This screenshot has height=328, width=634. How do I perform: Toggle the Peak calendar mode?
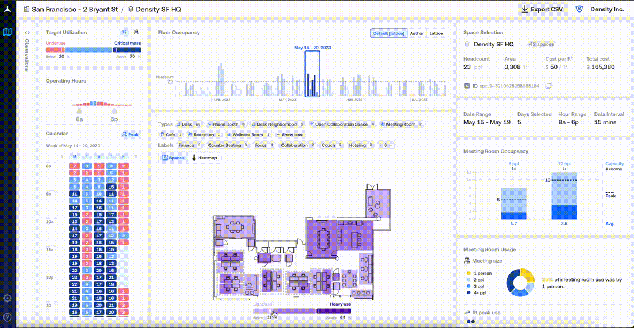point(131,135)
